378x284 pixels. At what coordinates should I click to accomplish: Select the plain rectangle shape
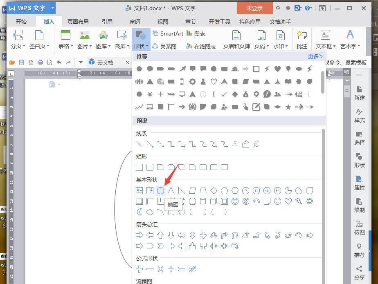tap(139, 167)
